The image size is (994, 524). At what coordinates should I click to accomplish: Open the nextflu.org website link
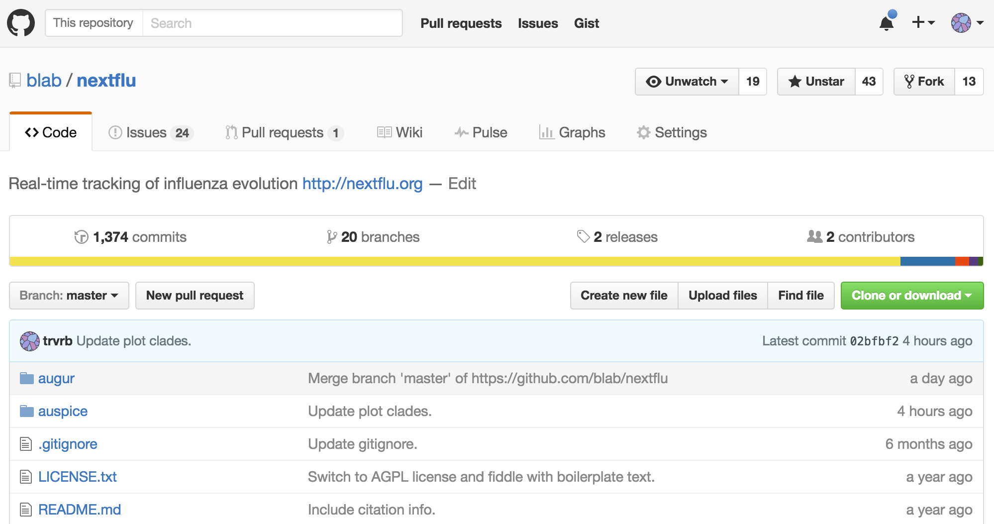point(362,184)
